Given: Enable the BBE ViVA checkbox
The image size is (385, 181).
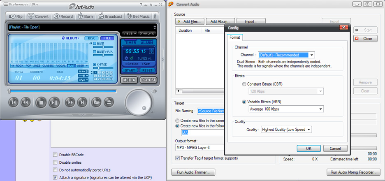Looking at the screenshot, I should click(95, 52).
